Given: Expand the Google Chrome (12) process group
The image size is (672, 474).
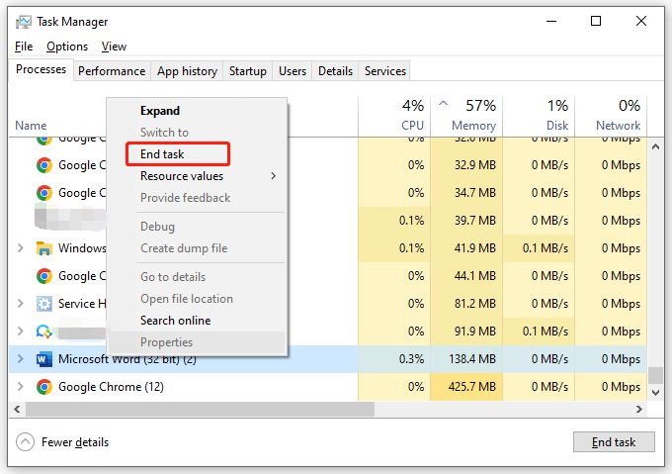Looking at the screenshot, I should [x=21, y=387].
